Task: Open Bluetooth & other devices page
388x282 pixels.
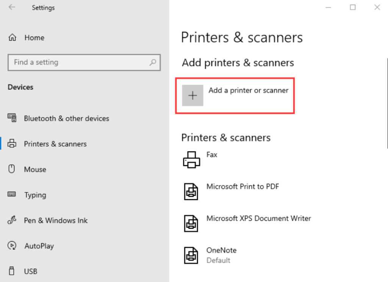Action: tap(66, 118)
